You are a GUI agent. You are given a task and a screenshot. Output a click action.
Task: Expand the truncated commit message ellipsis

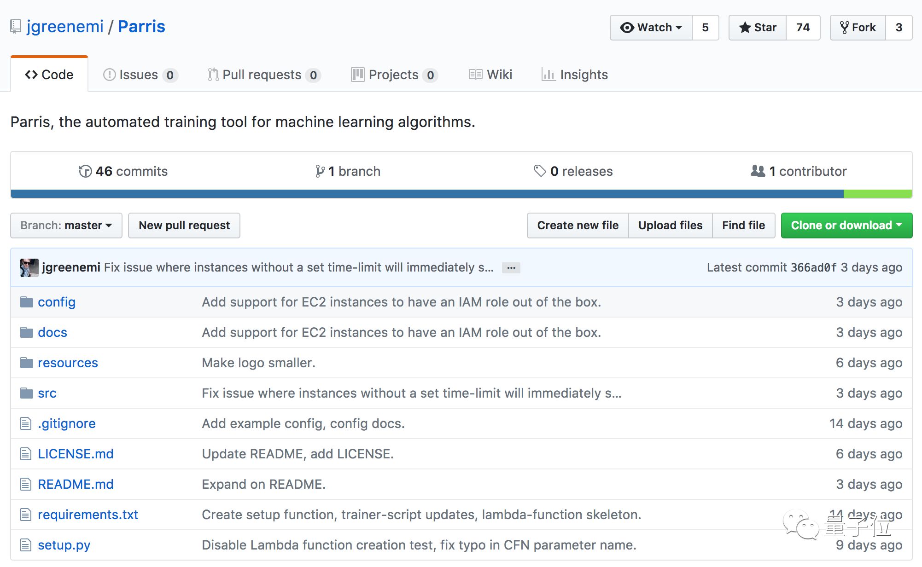(x=511, y=268)
